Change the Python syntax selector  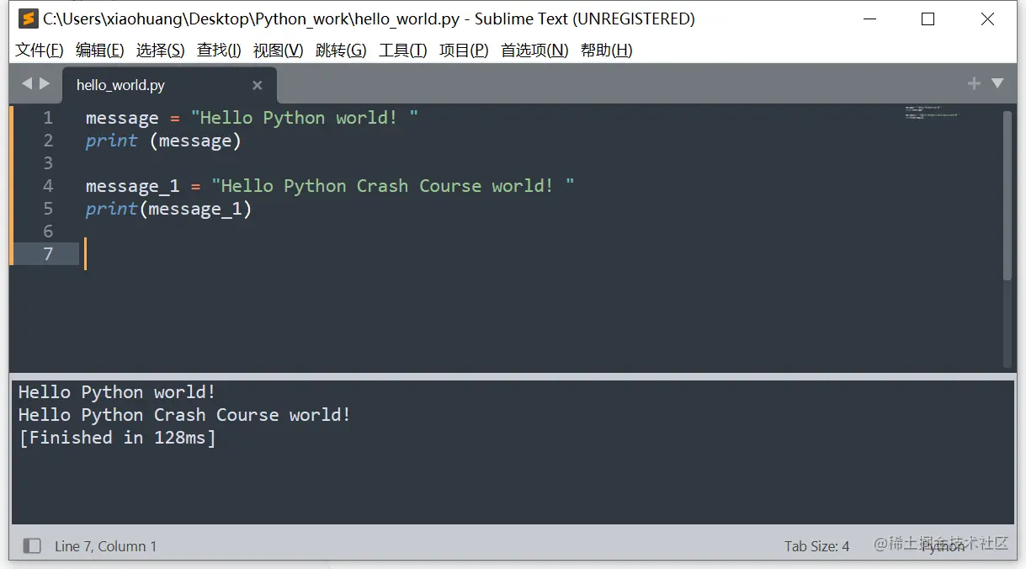pos(944,547)
